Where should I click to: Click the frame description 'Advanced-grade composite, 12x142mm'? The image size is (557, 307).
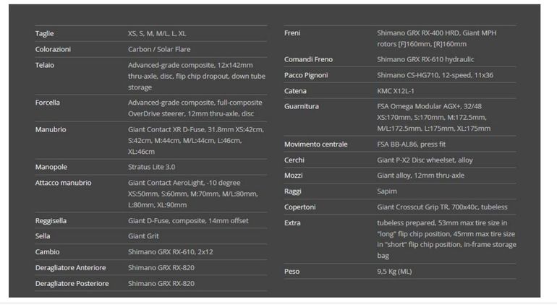click(190, 65)
